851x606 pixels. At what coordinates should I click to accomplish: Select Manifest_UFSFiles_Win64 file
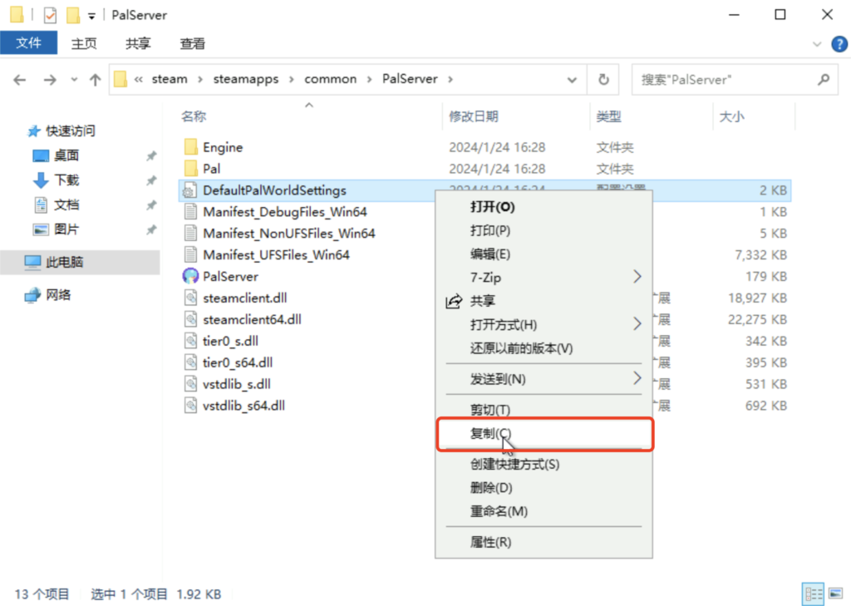[276, 254]
